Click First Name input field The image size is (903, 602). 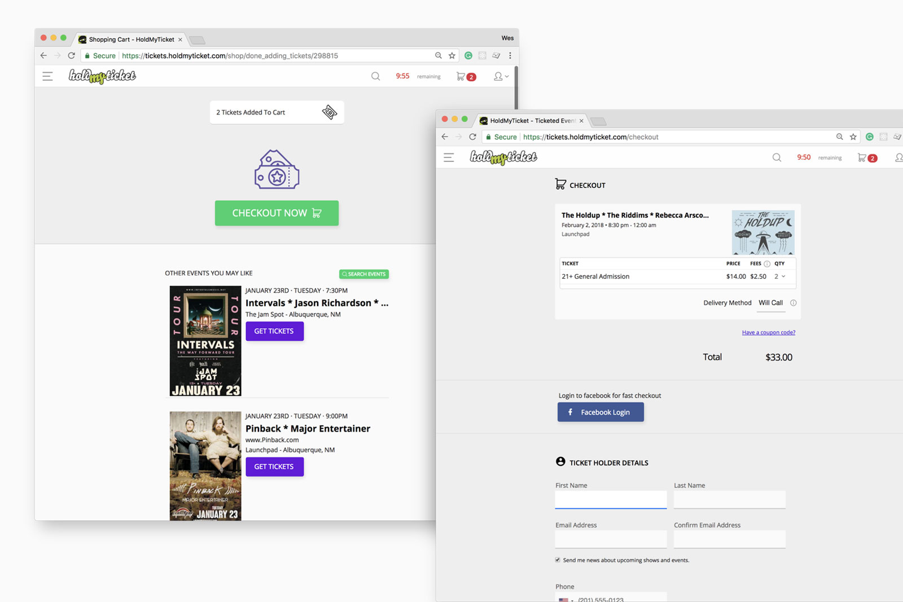611,499
